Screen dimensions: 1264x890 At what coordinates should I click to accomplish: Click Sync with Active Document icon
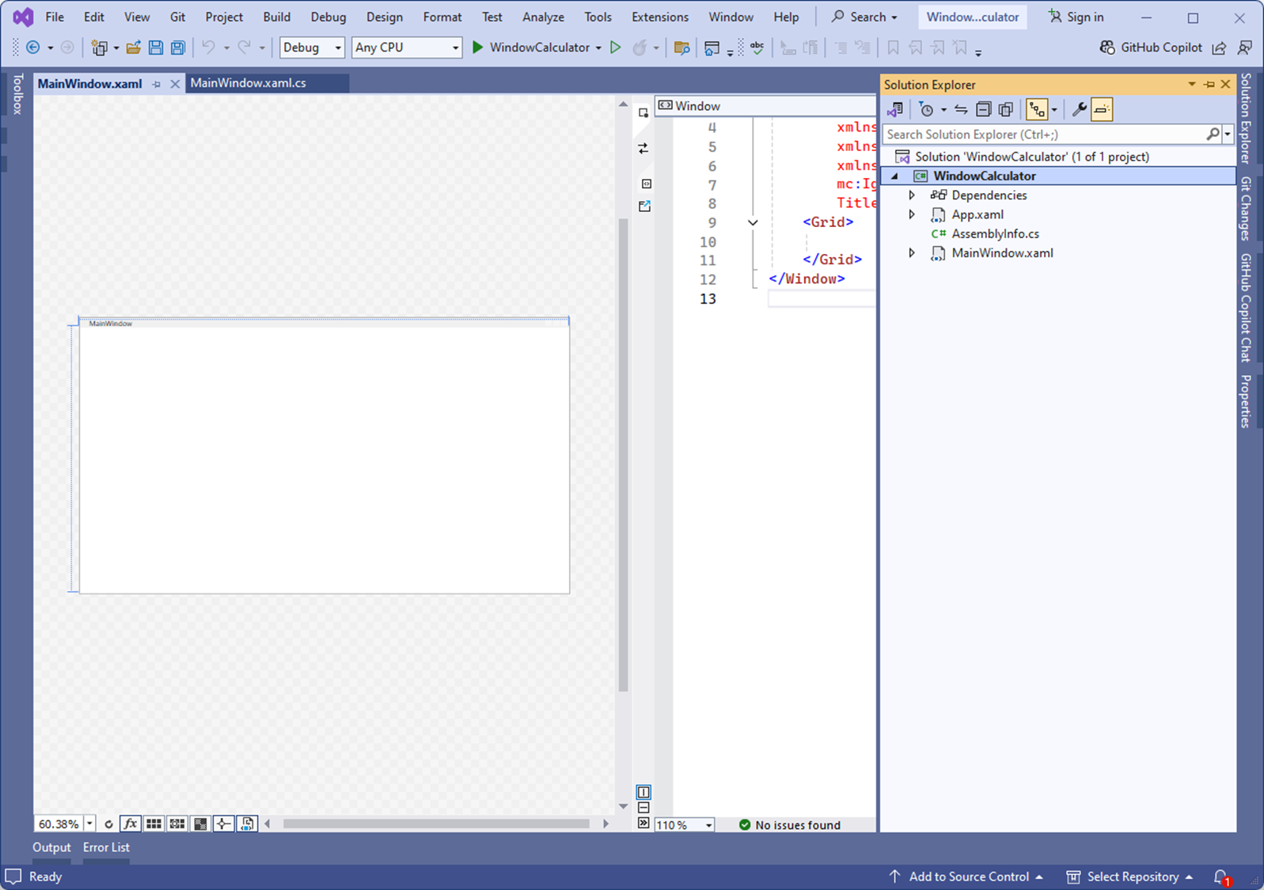tap(961, 110)
